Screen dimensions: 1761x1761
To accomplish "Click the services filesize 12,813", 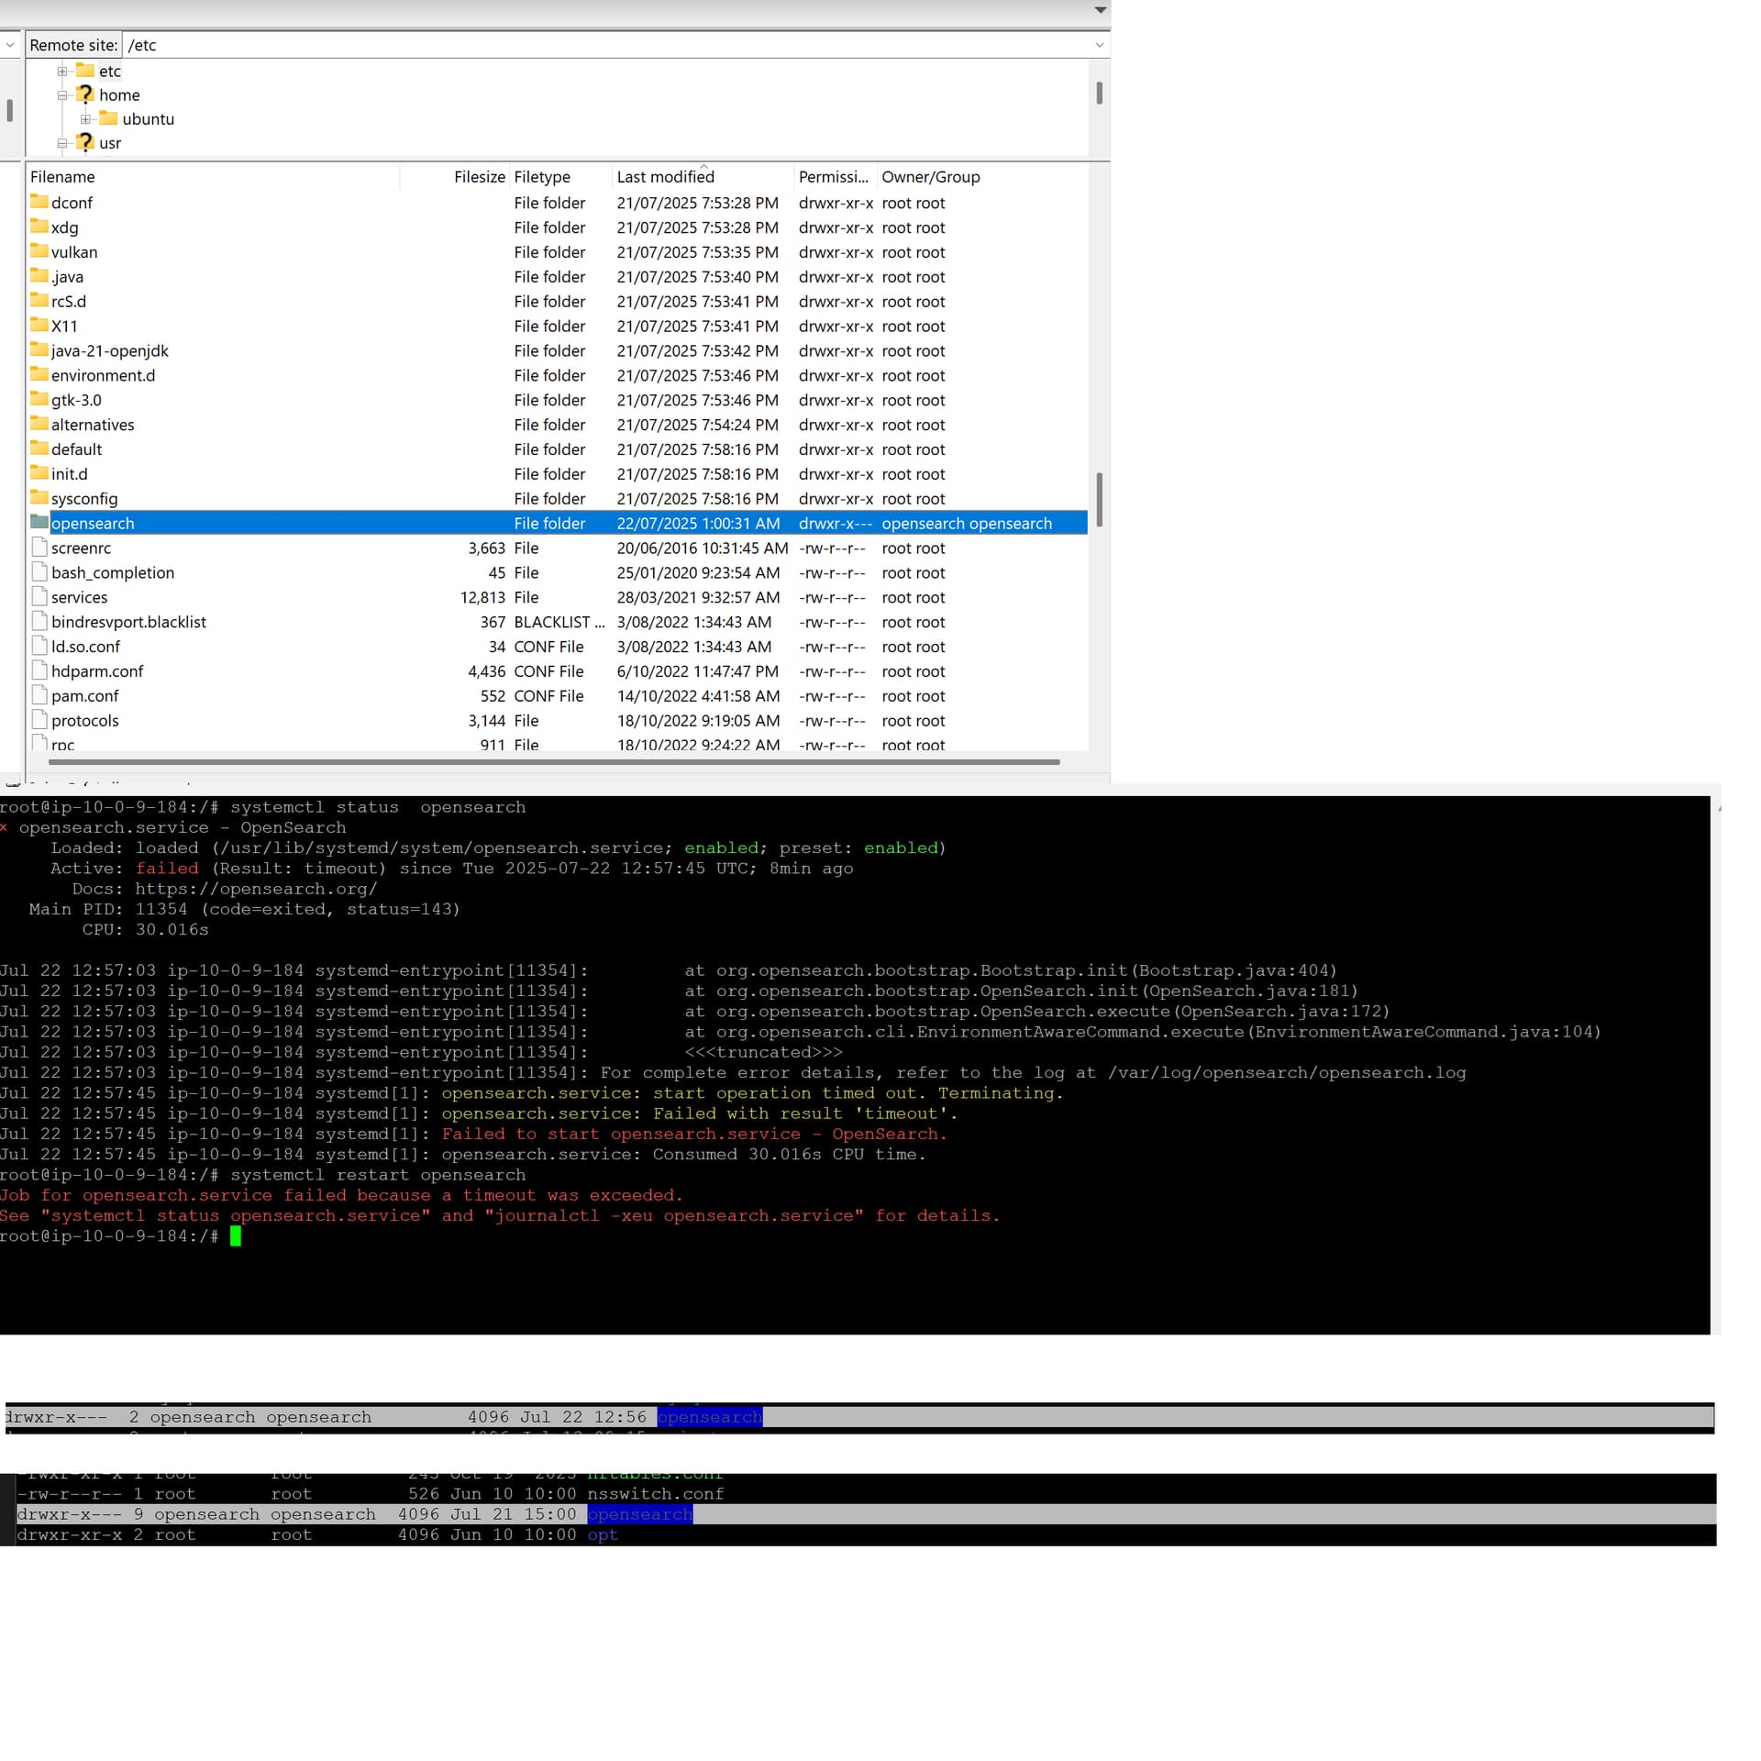I will (482, 598).
